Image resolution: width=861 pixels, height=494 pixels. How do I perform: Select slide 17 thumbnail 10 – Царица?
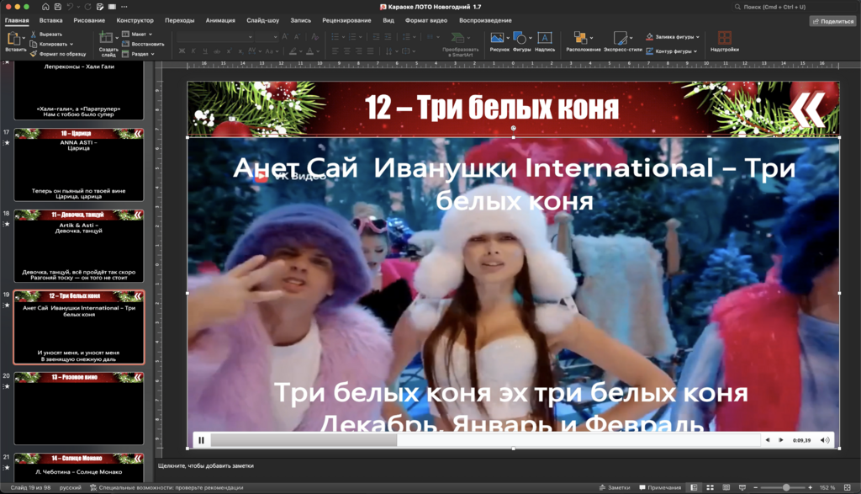pyautogui.click(x=78, y=165)
